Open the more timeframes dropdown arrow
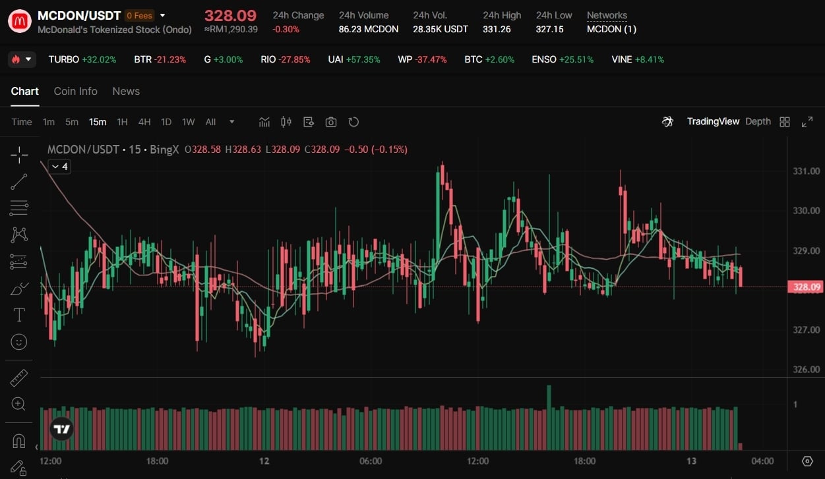825x479 pixels. tap(231, 122)
